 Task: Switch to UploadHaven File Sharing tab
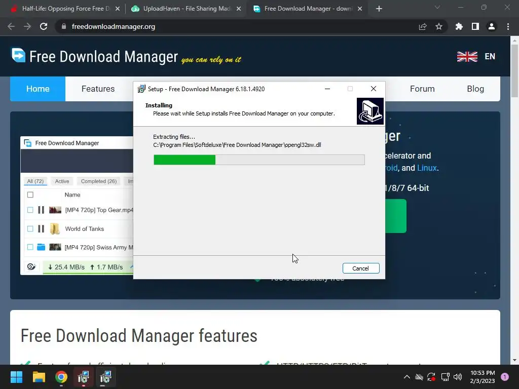(186, 9)
